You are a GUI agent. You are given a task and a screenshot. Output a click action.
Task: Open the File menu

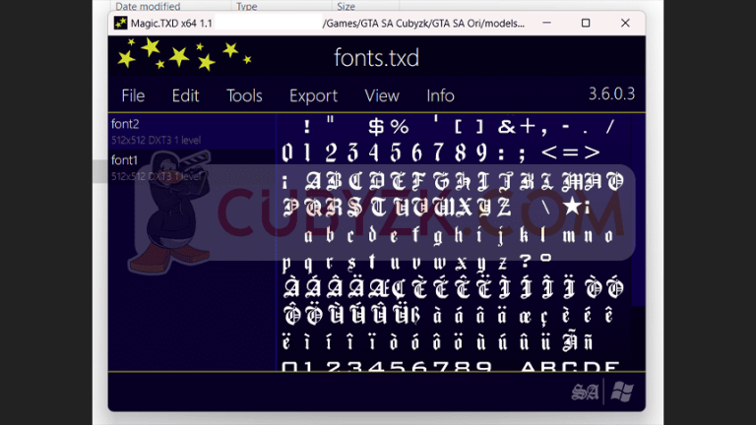pyautogui.click(x=133, y=95)
